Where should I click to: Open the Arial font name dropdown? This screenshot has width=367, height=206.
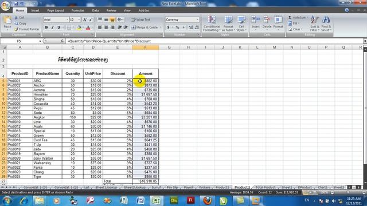(x=67, y=19)
